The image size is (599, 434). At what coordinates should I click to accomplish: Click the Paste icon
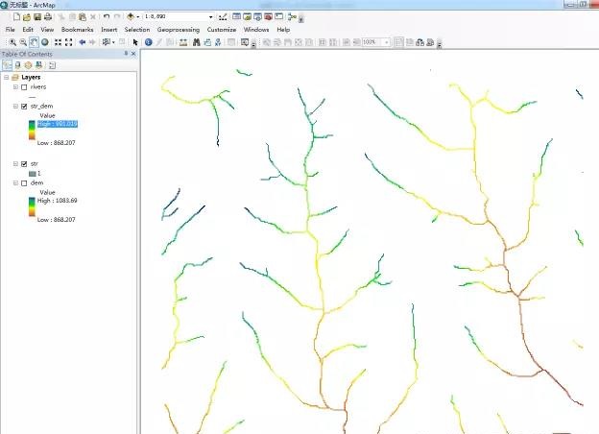point(83,17)
